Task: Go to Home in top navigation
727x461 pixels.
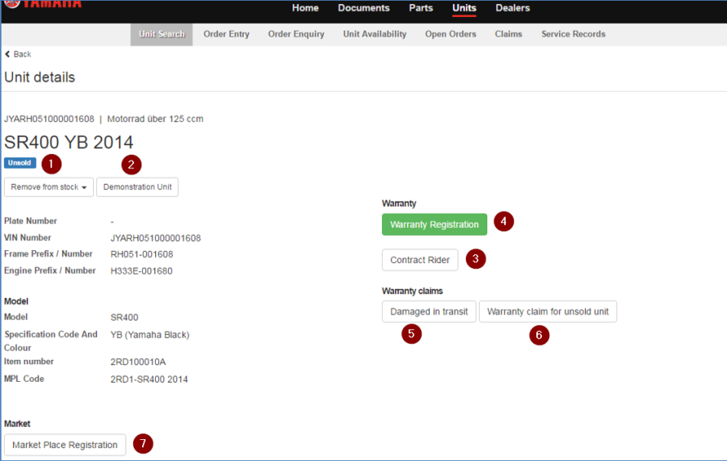Action: coord(305,8)
